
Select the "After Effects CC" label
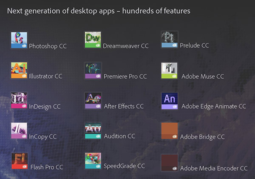click(124, 106)
